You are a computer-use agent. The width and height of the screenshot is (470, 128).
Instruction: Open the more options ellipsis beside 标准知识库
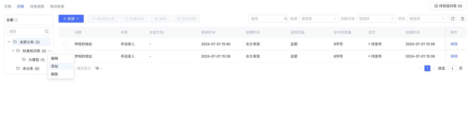tap(50, 51)
